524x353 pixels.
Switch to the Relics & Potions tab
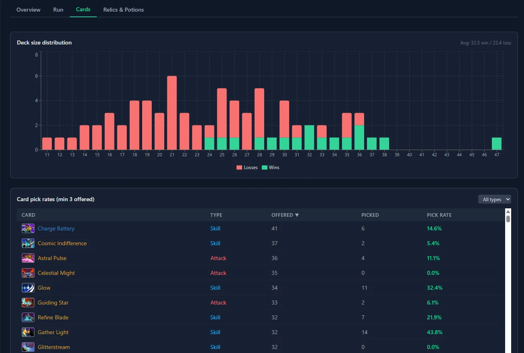click(x=123, y=10)
